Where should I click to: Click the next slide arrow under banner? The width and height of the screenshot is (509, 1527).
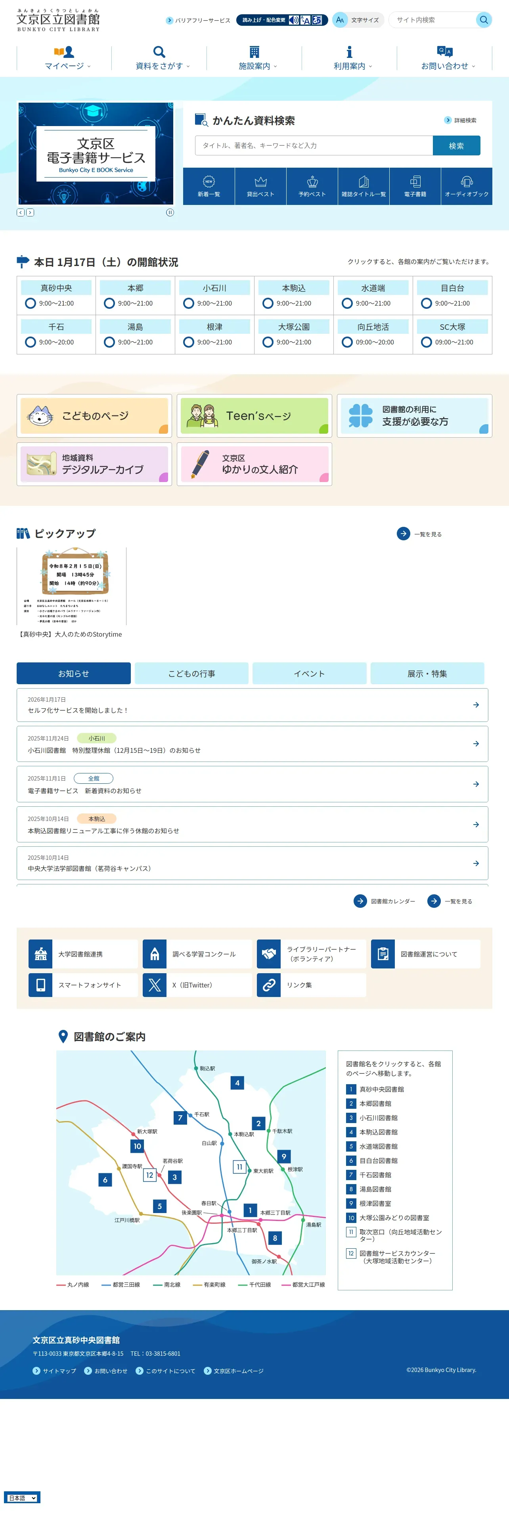[x=30, y=212]
